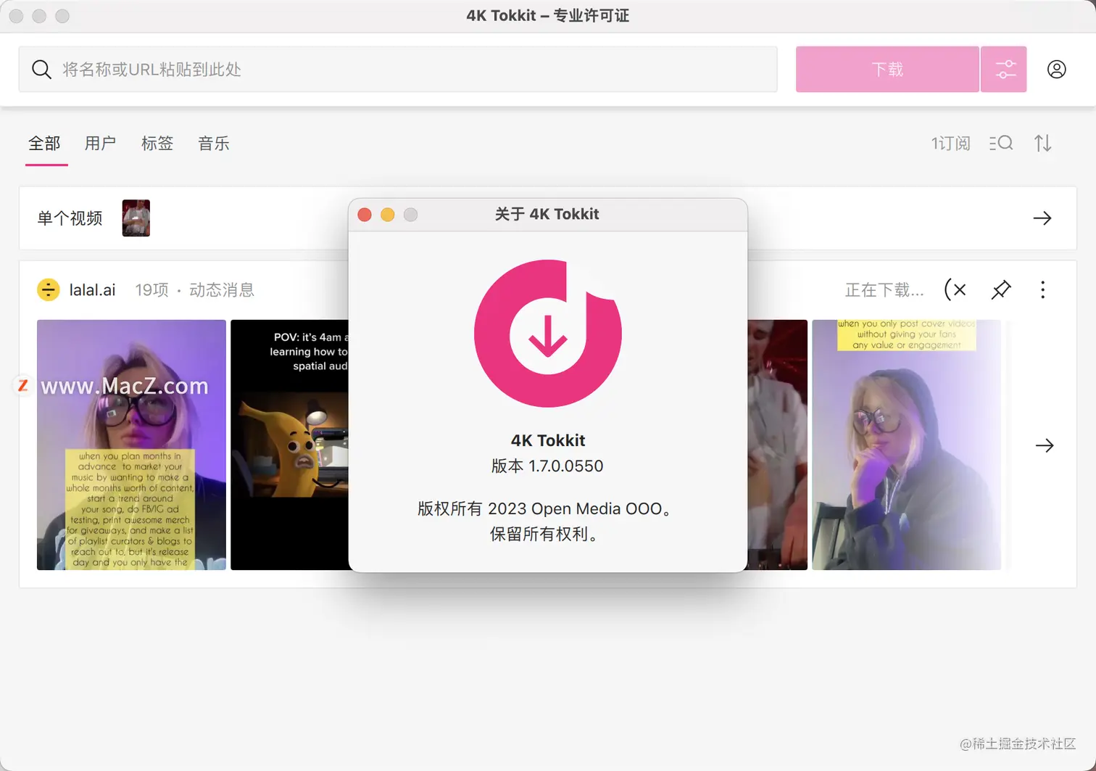Switch to the 用户 tab
The image size is (1096, 771).
[101, 144]
